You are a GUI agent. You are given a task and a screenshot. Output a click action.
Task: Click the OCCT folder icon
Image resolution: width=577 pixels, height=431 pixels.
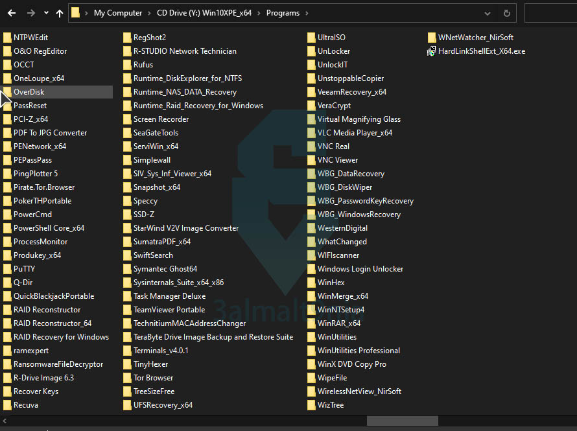click(7, 65)
